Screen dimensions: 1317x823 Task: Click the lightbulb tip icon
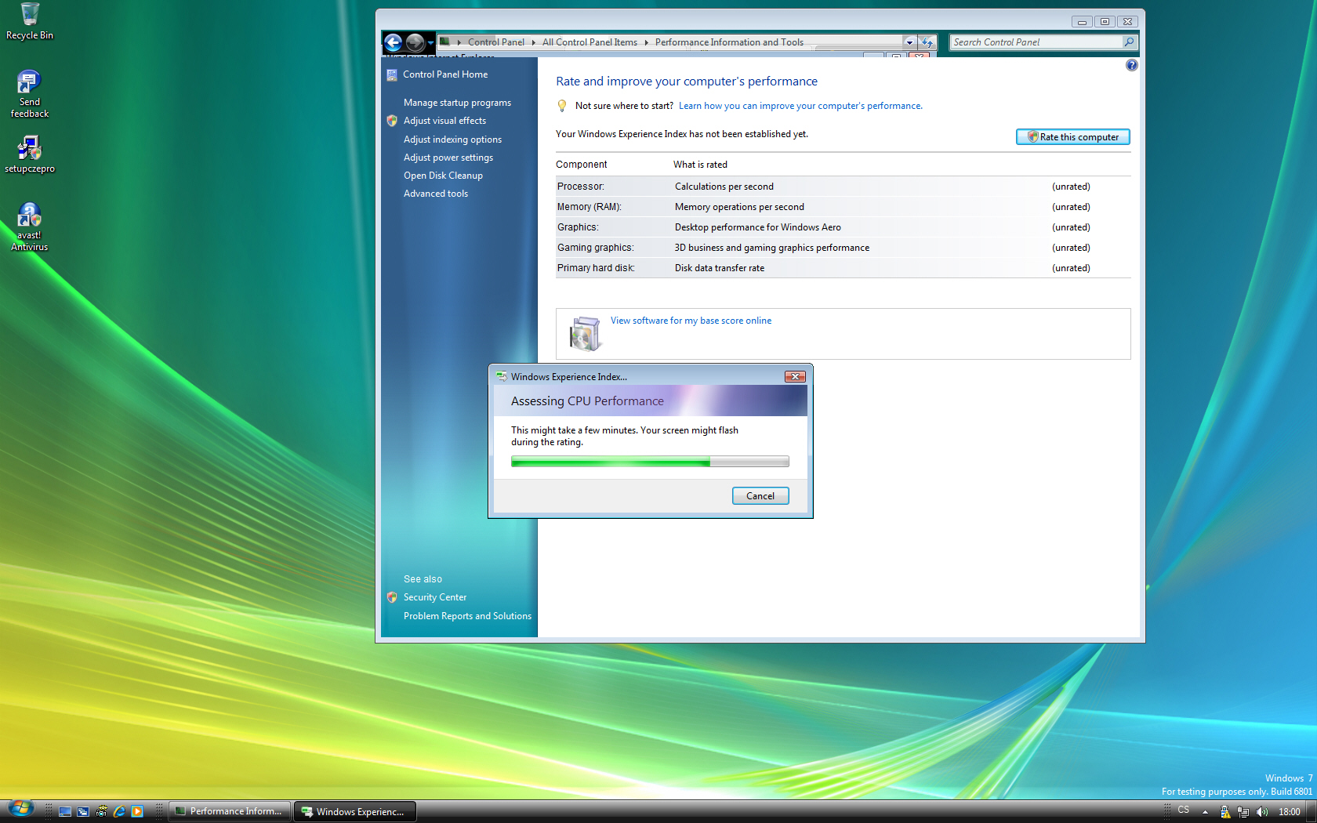tap(561, 106)
